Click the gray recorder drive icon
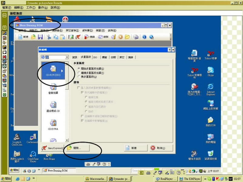 tap(136, 37)
